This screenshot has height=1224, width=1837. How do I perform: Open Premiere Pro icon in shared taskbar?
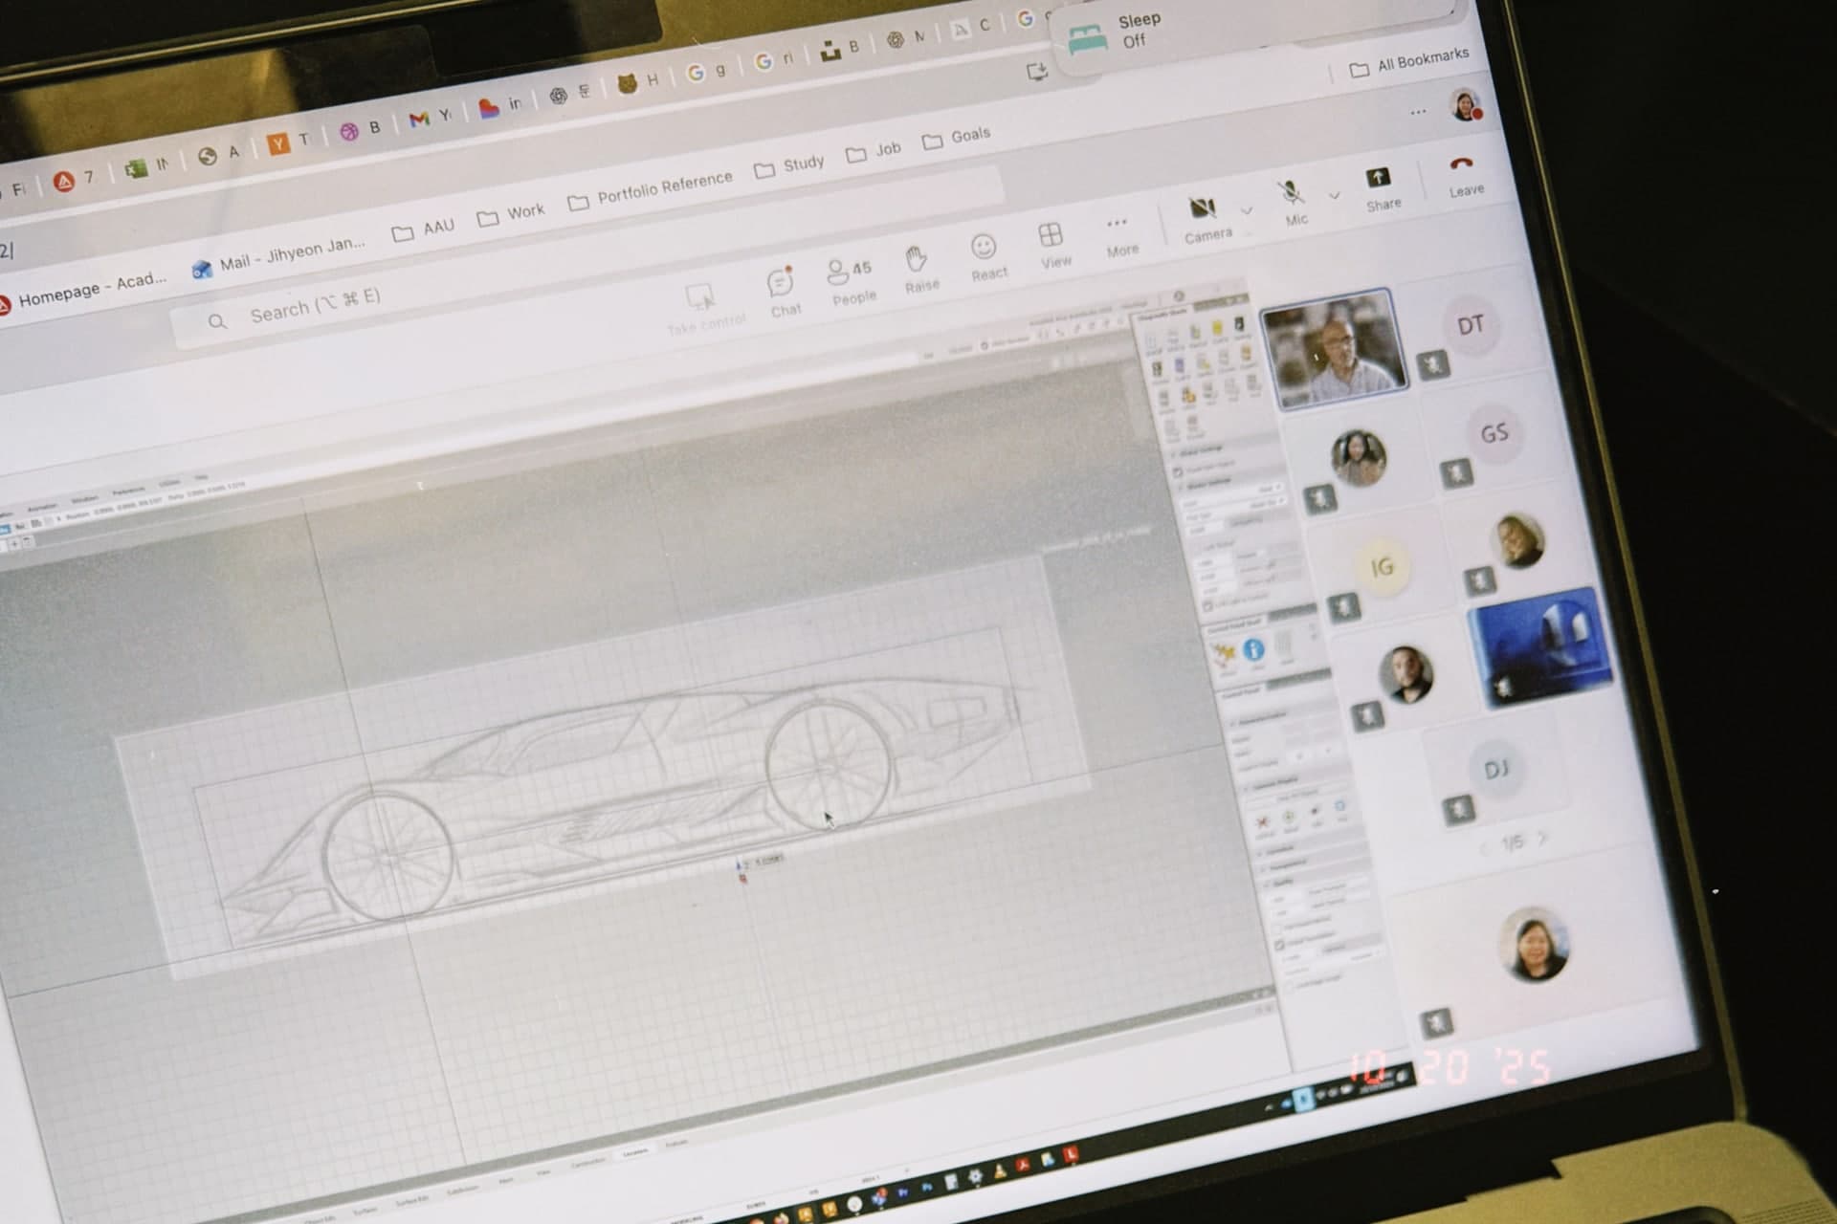[x=902, y=1191]
